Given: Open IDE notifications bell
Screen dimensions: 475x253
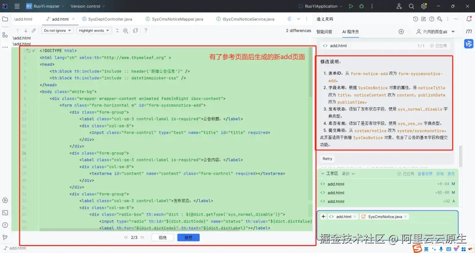Looking at the screenshot, I should point(469,19).
